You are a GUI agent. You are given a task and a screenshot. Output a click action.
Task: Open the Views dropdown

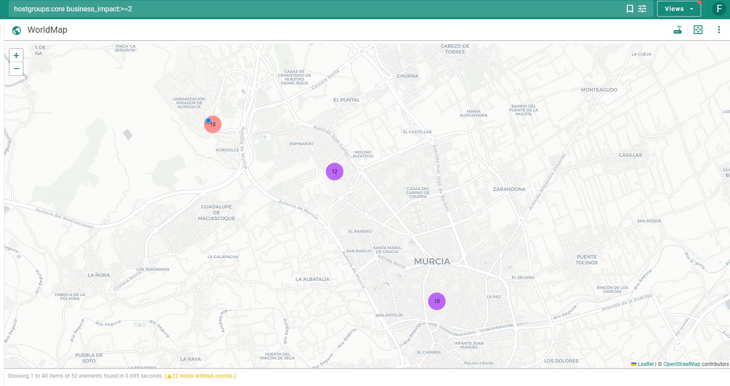coord(679,9)
